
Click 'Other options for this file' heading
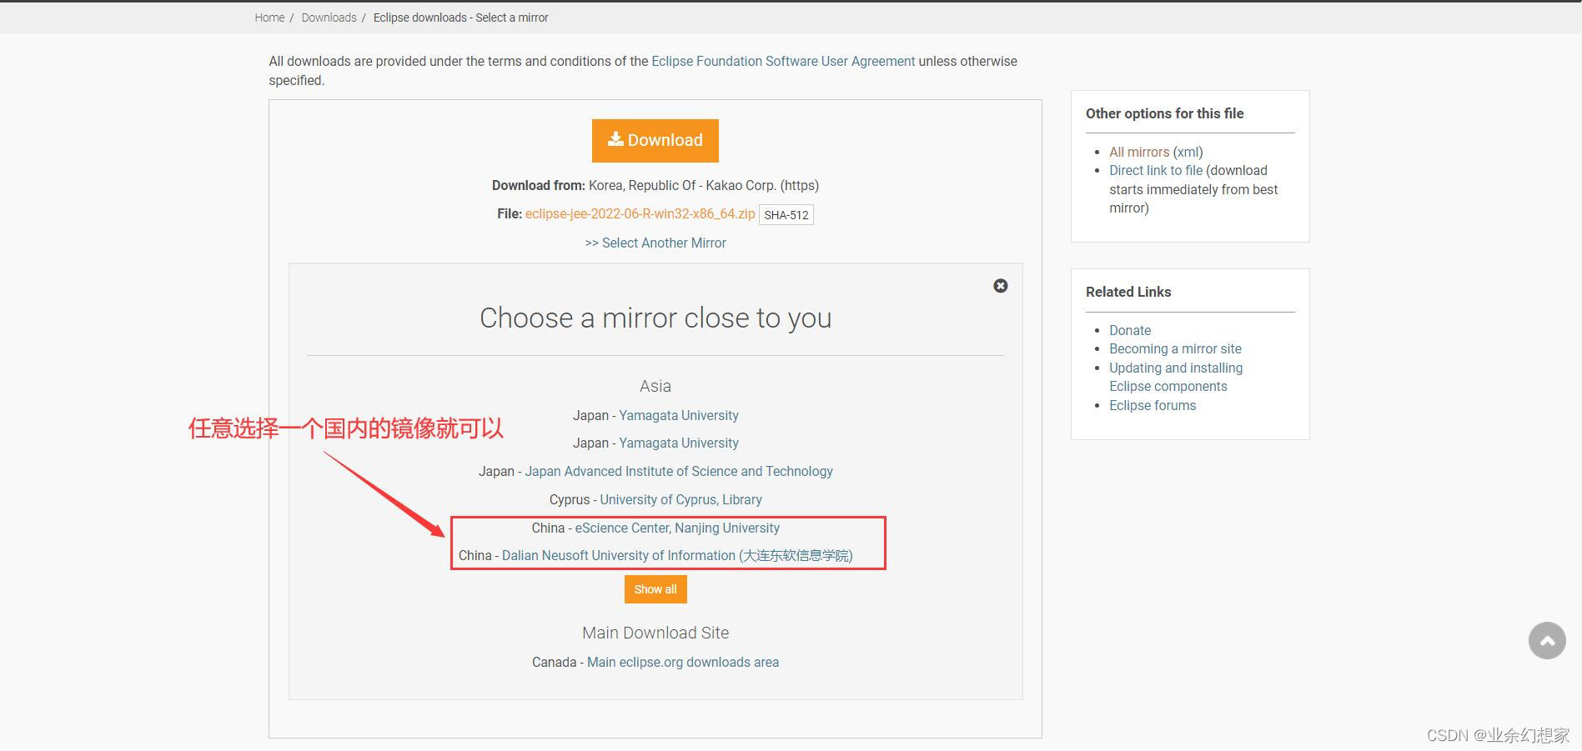tap(1164, 113)
